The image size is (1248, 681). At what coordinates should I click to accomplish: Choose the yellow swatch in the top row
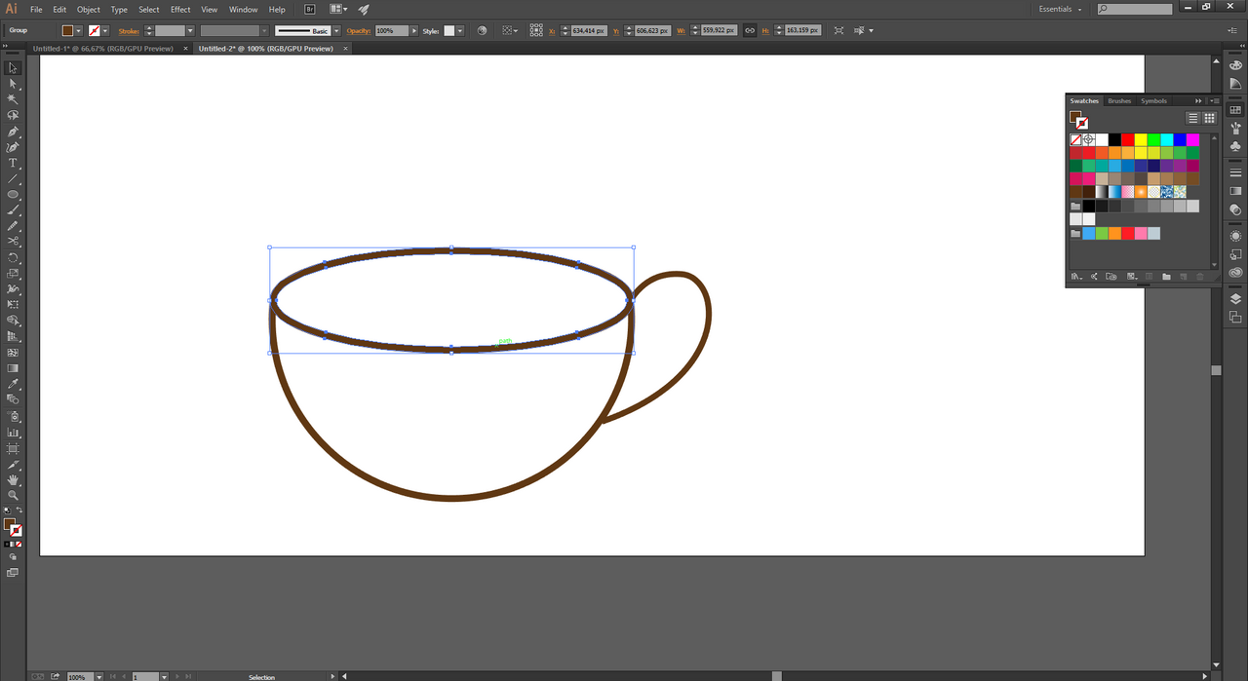pyautogui.click(x=1141, y=140)
